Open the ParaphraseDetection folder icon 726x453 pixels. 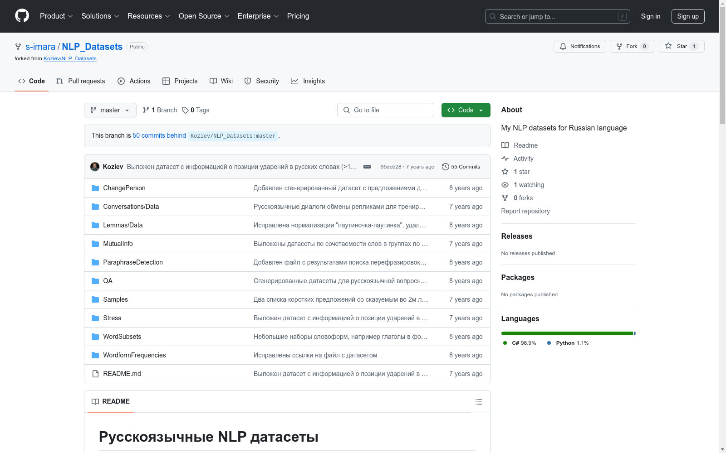coord(95,262)
